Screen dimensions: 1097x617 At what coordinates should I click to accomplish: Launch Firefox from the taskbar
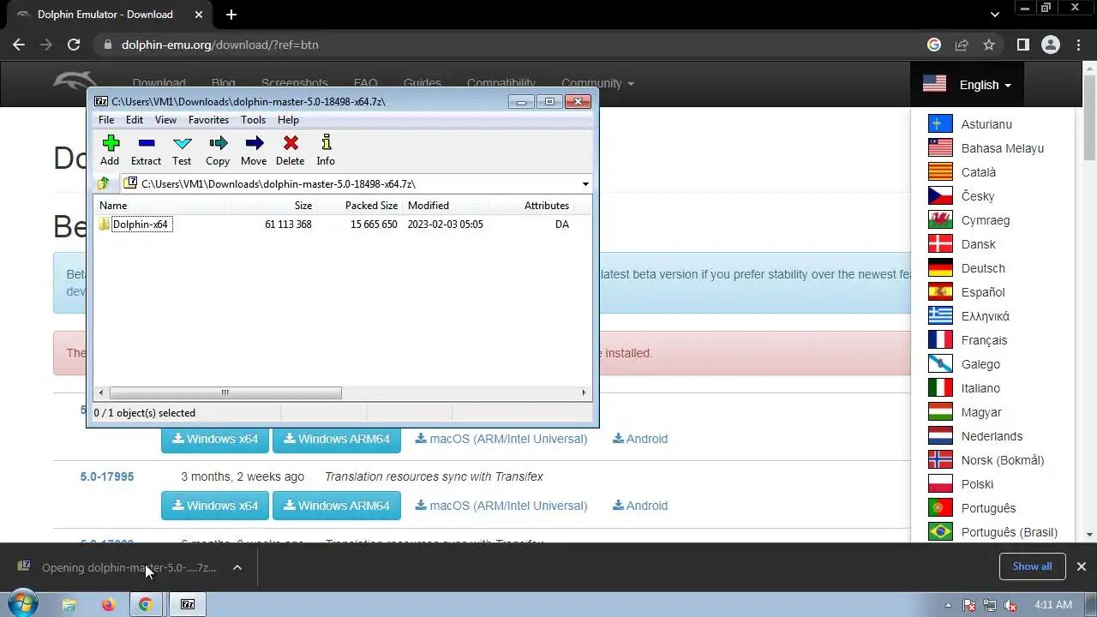point(108,604)
